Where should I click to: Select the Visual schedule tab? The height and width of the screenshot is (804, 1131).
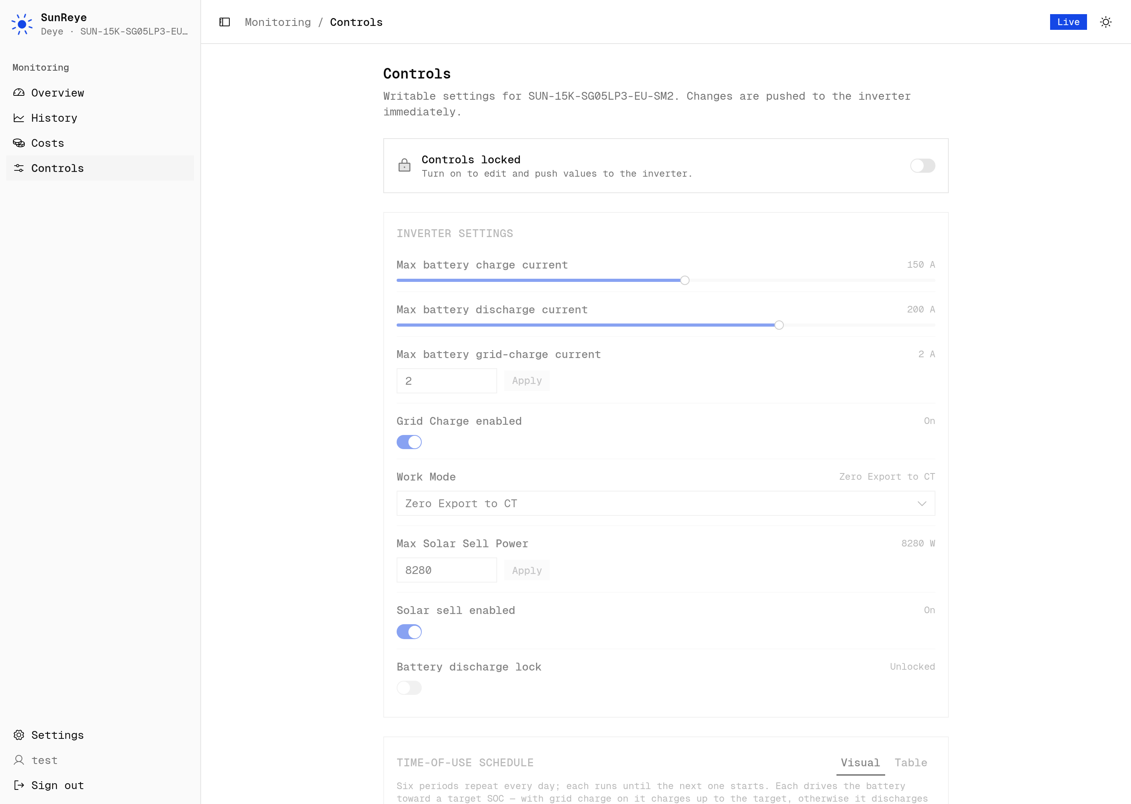click(860, 763)
